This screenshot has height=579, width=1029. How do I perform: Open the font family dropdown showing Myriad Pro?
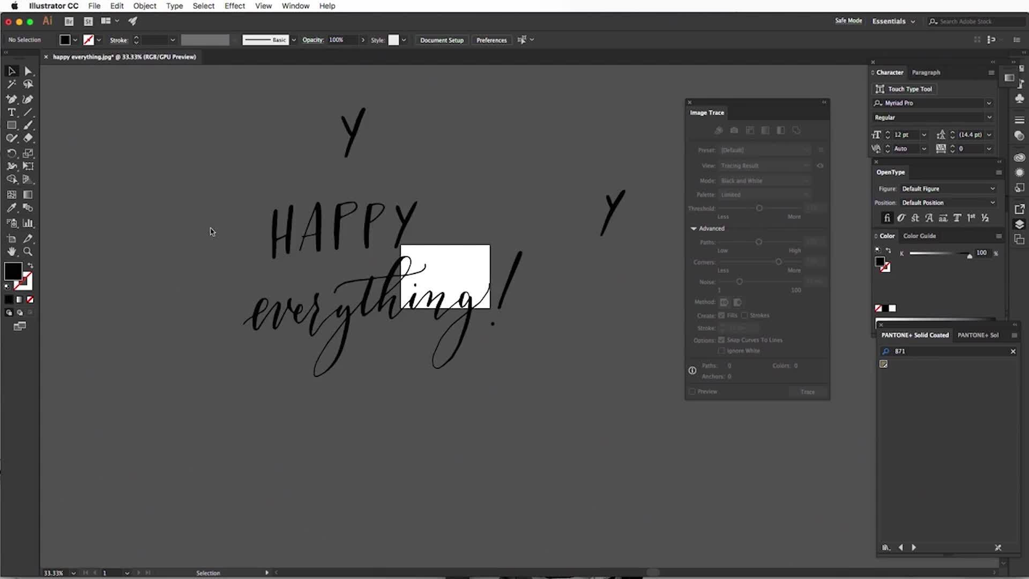click(989, 103)
